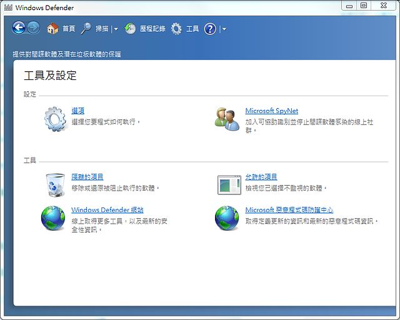The height and width of the screenshot is (320, 400).
Task: Start a scan via 掃描 label
Action: pyautogui.click(x=102, y=29)
